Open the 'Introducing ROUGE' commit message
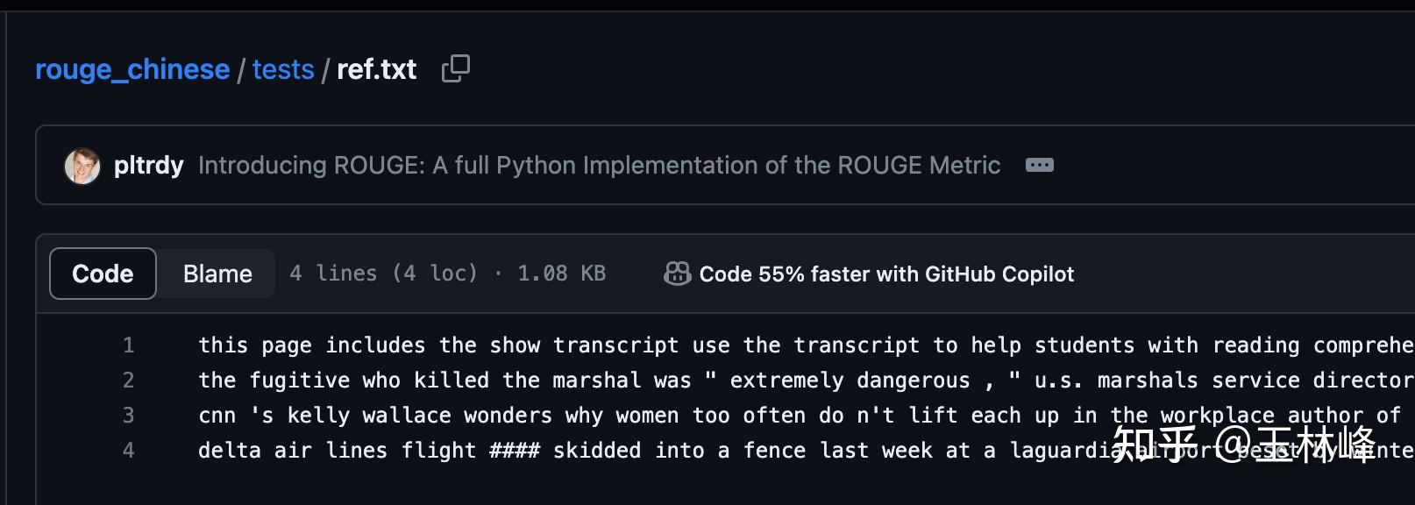 599,166
